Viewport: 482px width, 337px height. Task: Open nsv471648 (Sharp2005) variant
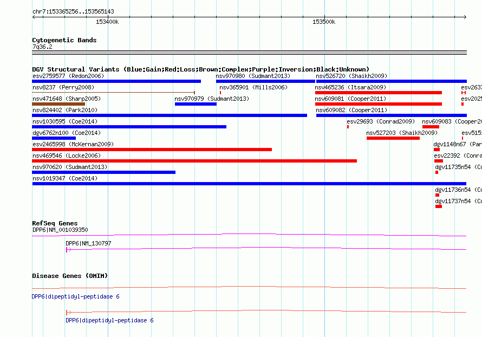coord(67,99)
